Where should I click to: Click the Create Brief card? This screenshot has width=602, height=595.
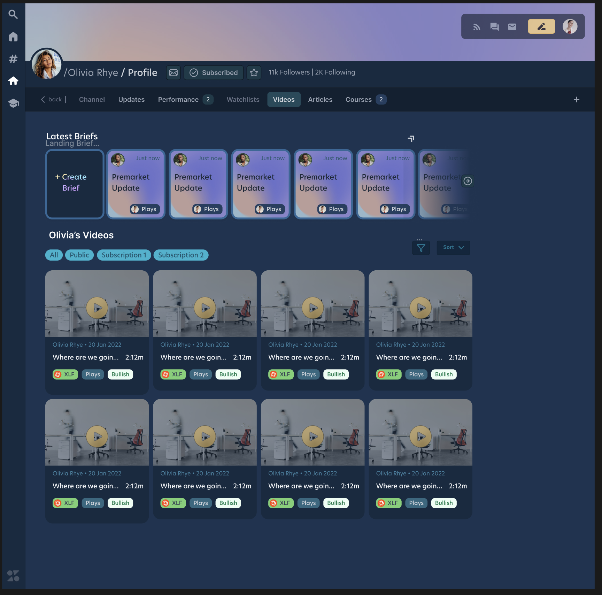75,184
